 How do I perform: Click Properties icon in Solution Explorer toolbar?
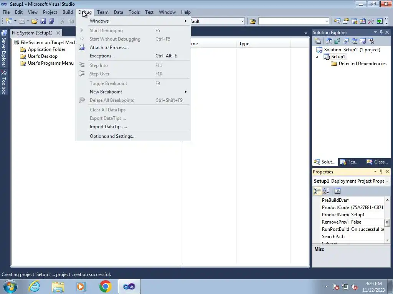coord(317,41)
